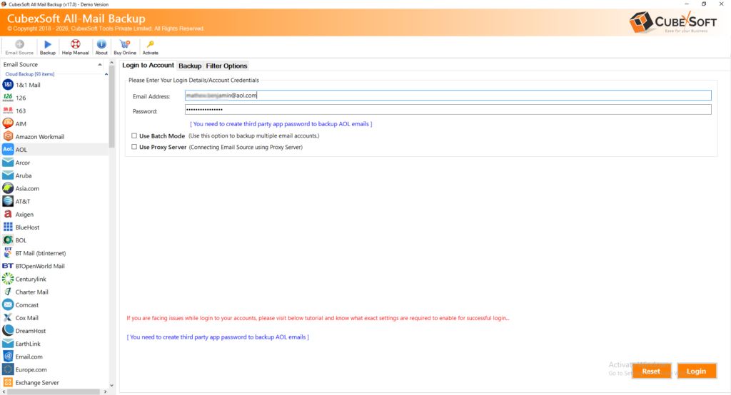Choose the Amazon Workmail icon

tap(8, 136)
